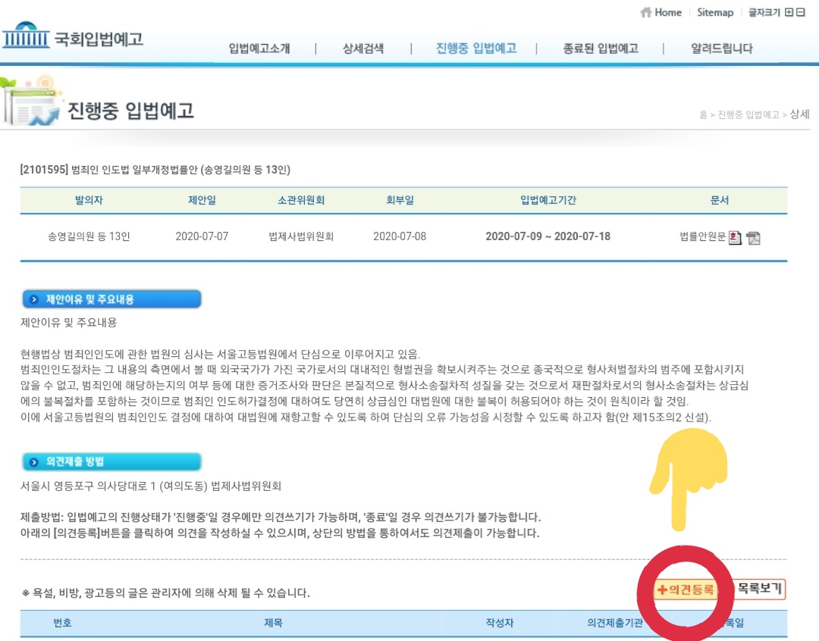Click the notice about 욕설, 비방, 광고등의 글
The width and height of the screenshot is (819, 641).
[x=166, y=593]
